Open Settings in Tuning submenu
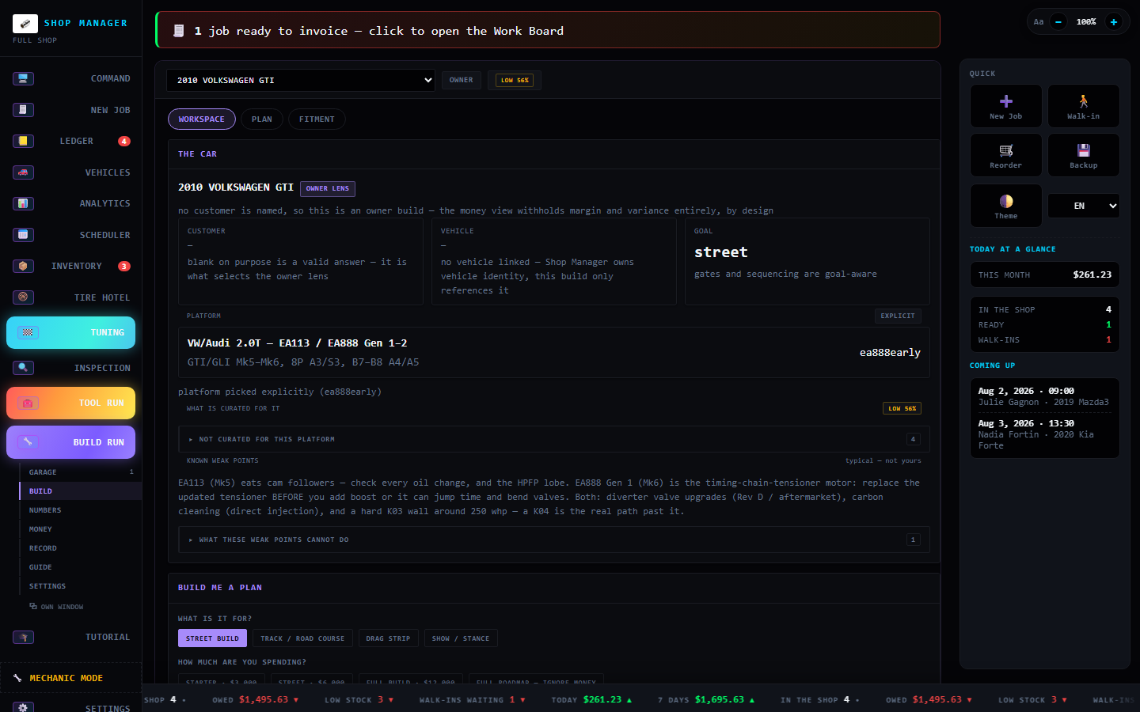The width and height of the screenshot is (1140, 712). [x=80, y=586]
